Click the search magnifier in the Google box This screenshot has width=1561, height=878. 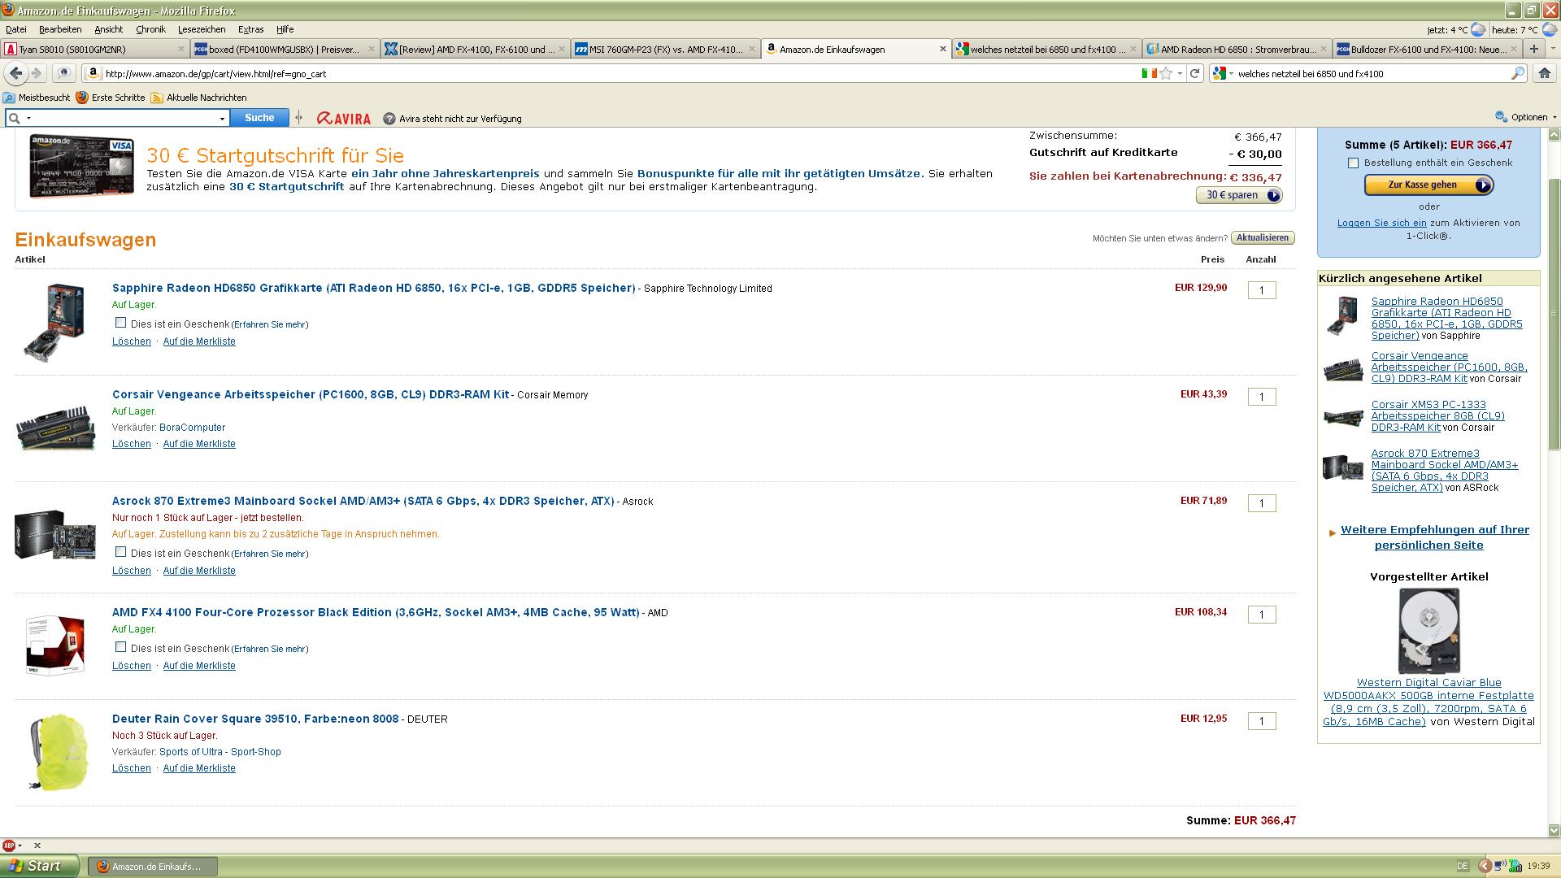coord(1517,73)
